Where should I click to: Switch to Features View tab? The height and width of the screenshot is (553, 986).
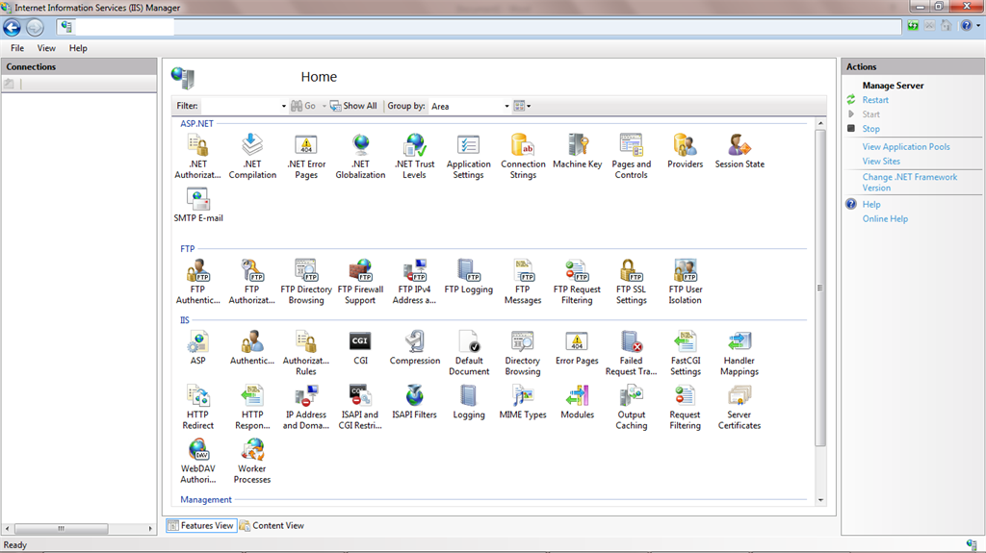coord(201,525)
